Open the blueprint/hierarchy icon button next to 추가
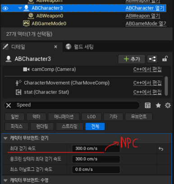174x184 pixels. pyautogui.click(x=152, y=59)
